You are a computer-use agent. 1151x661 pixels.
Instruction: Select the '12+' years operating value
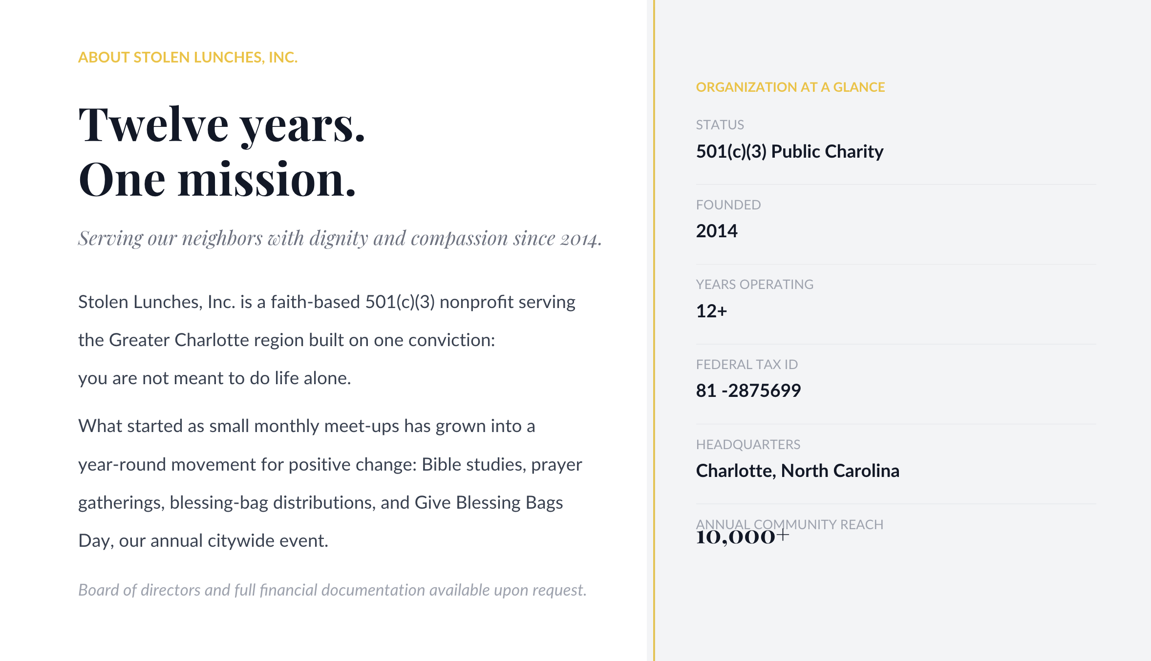(711, 311)
